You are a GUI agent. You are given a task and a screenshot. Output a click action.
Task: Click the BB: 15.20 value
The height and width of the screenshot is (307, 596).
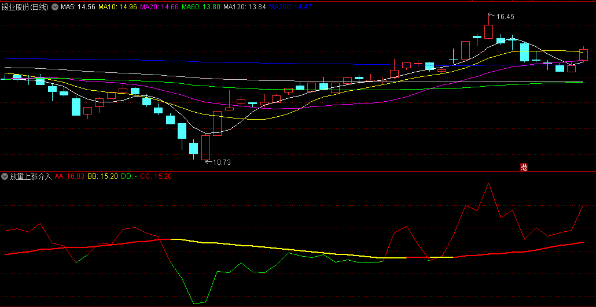click(102, 176)
